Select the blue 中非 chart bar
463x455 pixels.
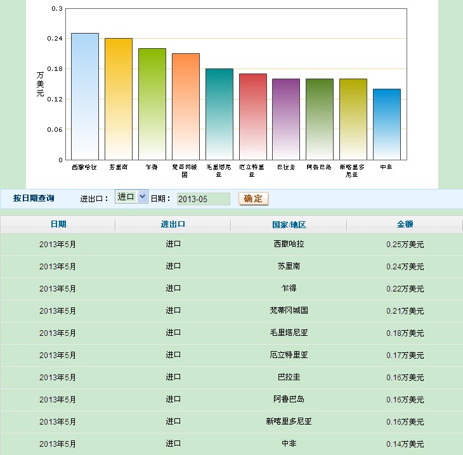coord(387,124)
